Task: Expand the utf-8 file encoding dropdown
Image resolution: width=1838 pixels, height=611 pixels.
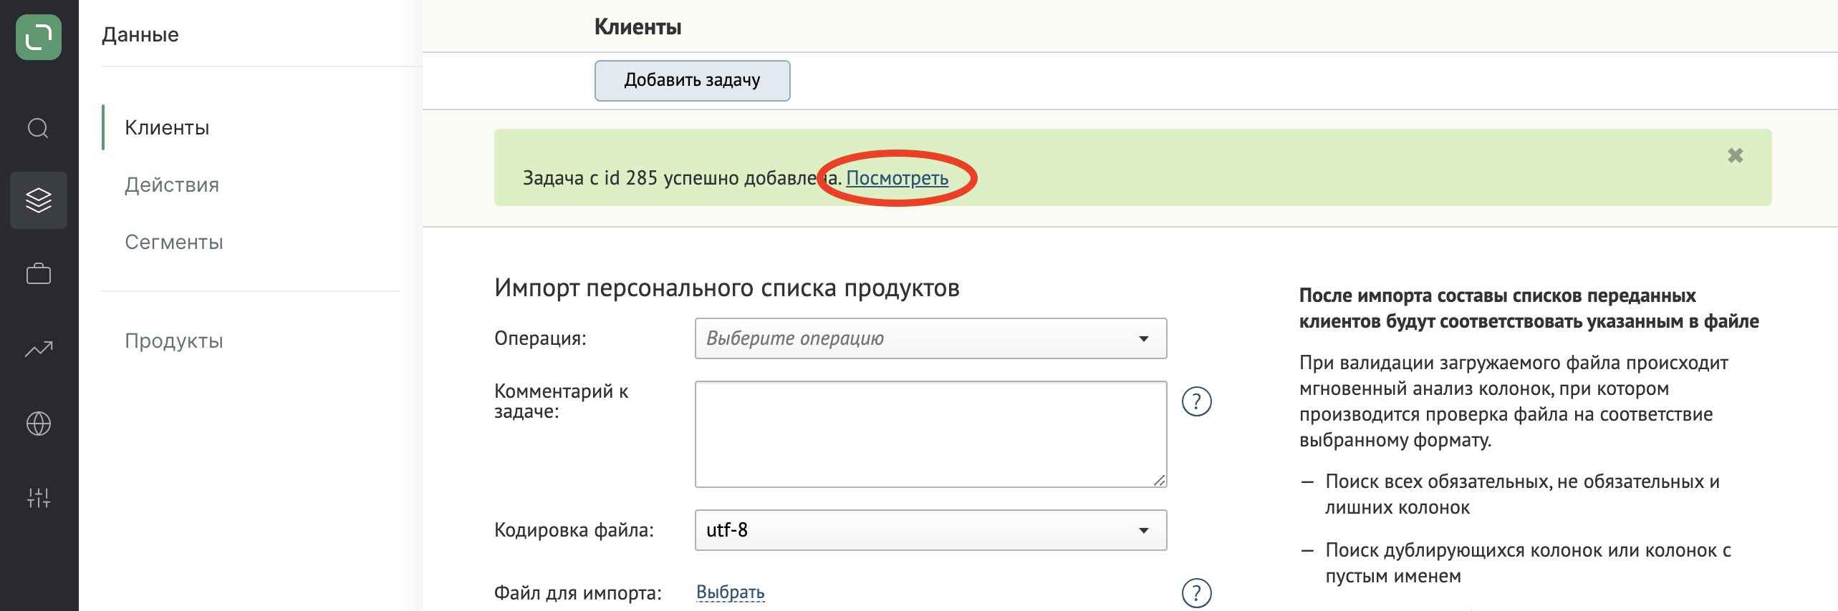Action: pos(930,530)
